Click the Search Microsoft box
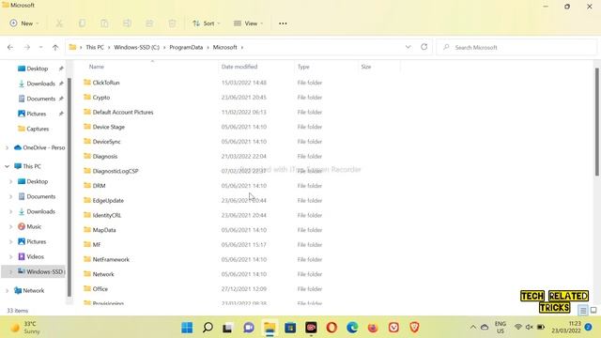601x338 pixels. click(516, 47)
